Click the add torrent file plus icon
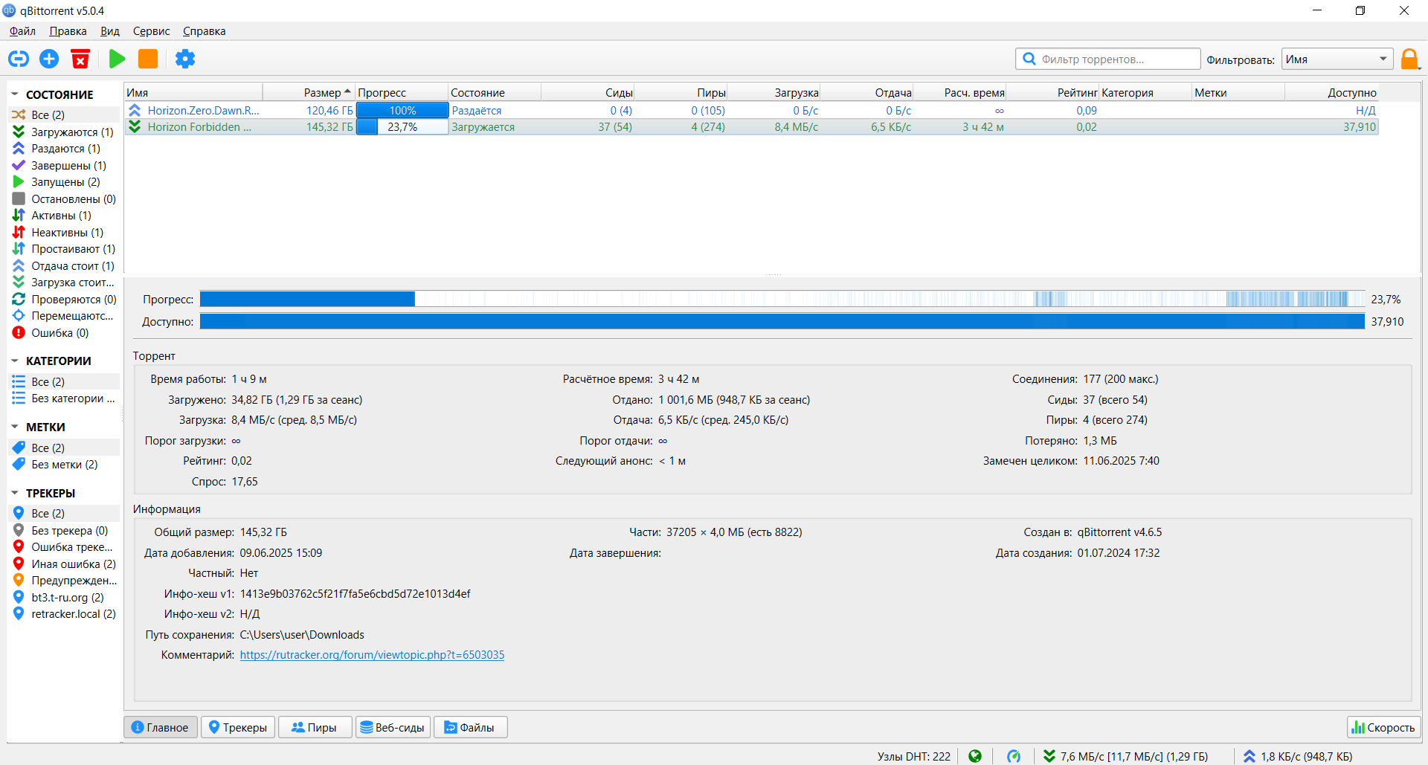This screenshot has width=1428, height=765. pos(49,59)
